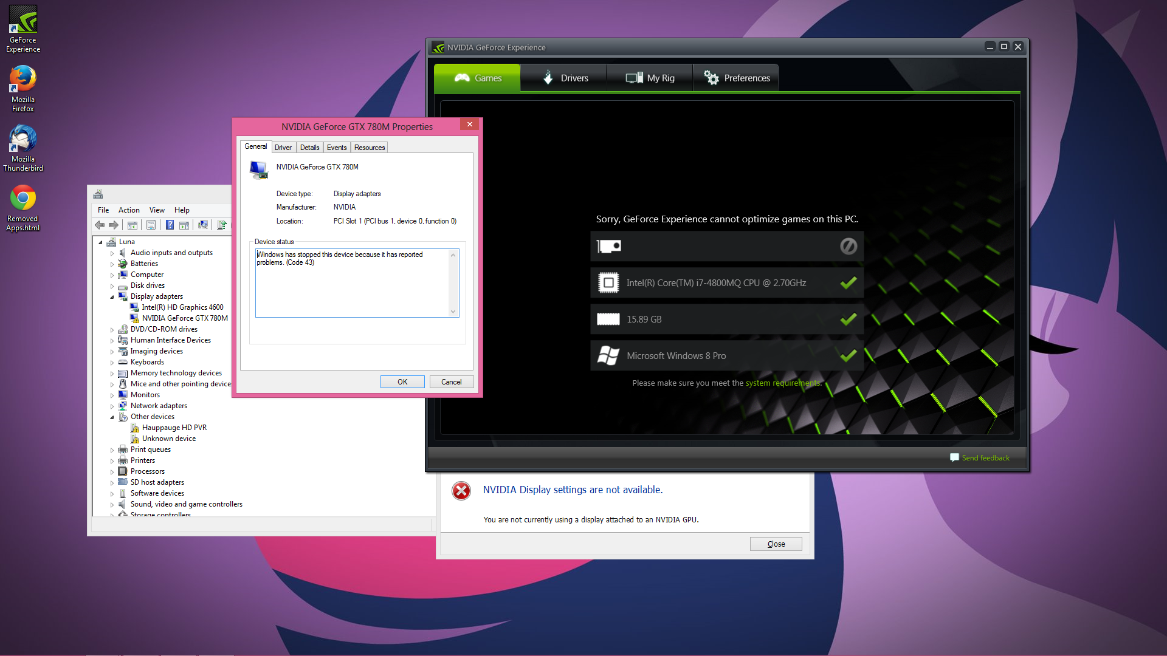Select Games tab in GeForce Experience
The width and height of the screenshot is (1167, 656).
[x=477, y=78]
